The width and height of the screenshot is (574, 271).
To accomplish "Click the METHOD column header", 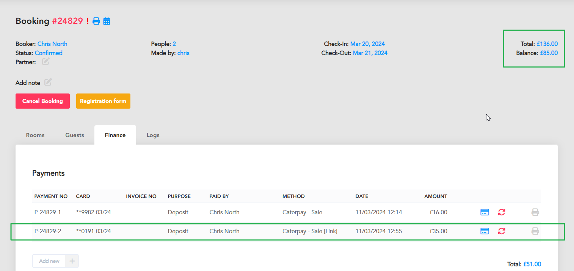I will tap(293, 196).
